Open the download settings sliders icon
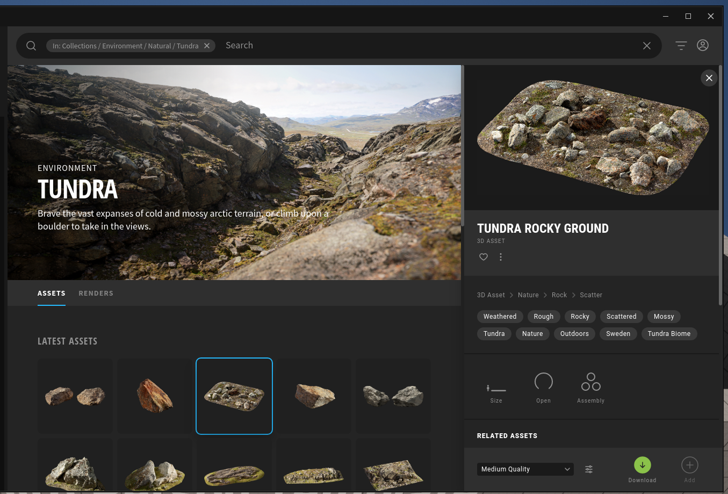 click(589, 469)
